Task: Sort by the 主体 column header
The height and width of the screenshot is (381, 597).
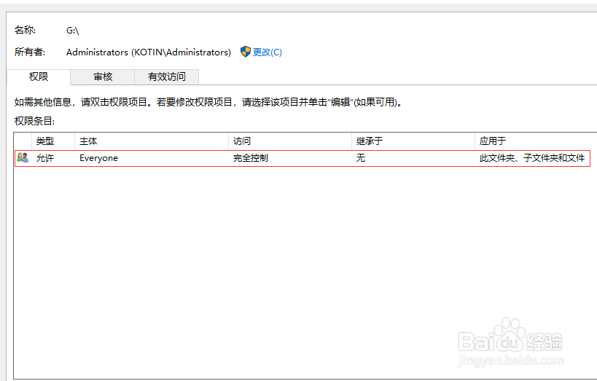Action: (152, 141)
